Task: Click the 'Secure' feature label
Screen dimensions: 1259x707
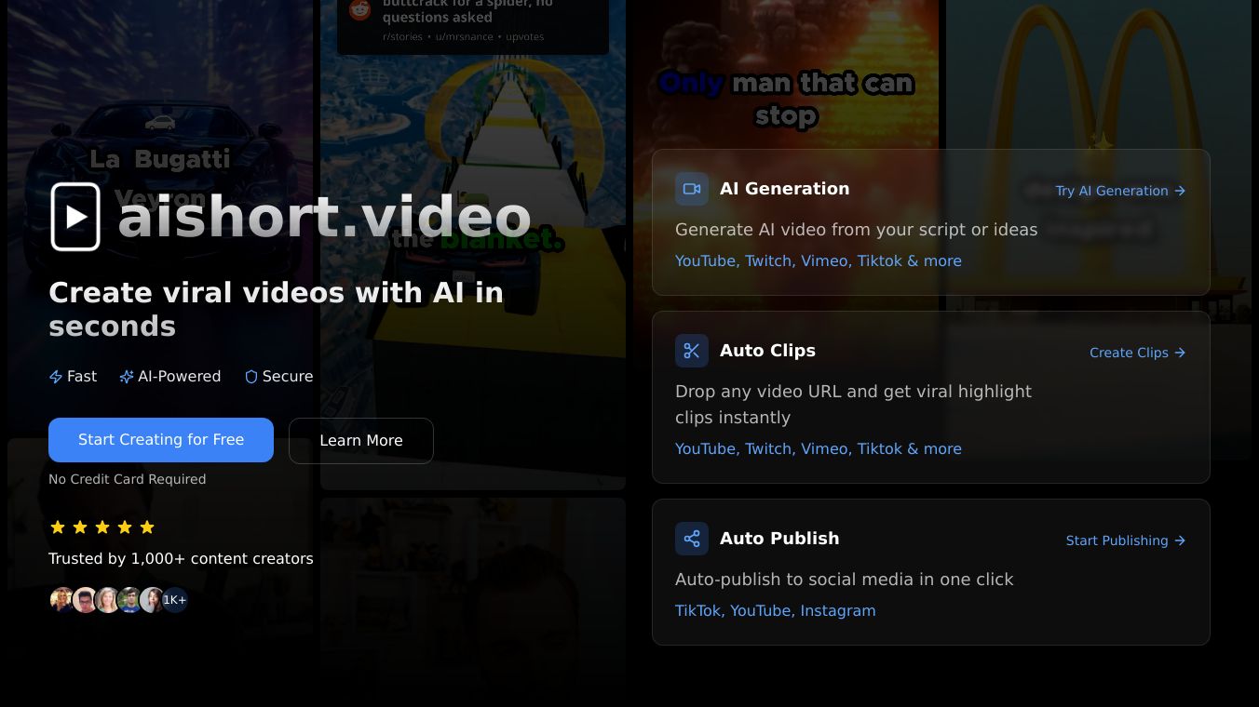Action: pyautogui.click(x=288, y=377)
